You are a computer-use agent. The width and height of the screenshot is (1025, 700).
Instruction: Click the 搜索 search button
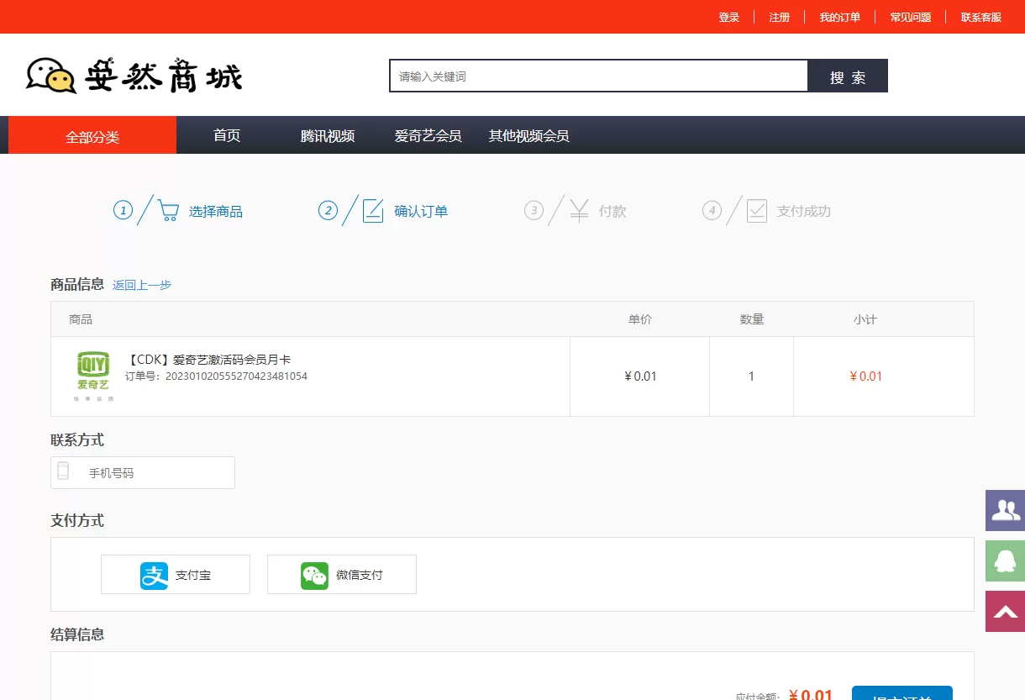[848, 76]
